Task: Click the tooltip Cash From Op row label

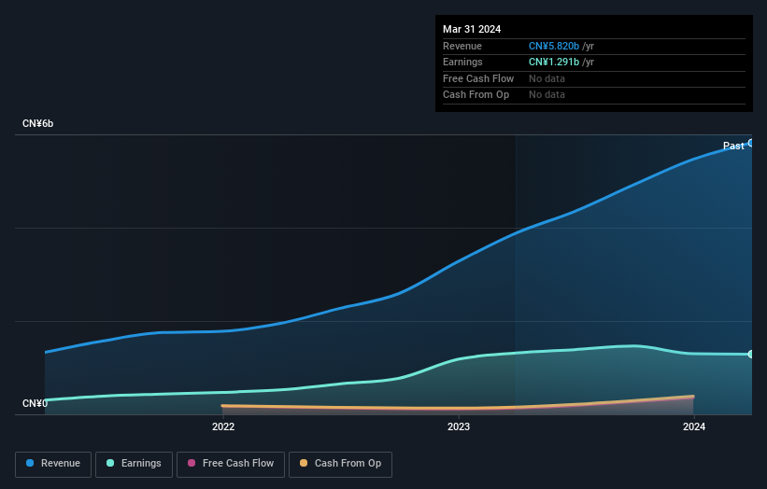Action: pyautogui.click(x=476, y=95)
